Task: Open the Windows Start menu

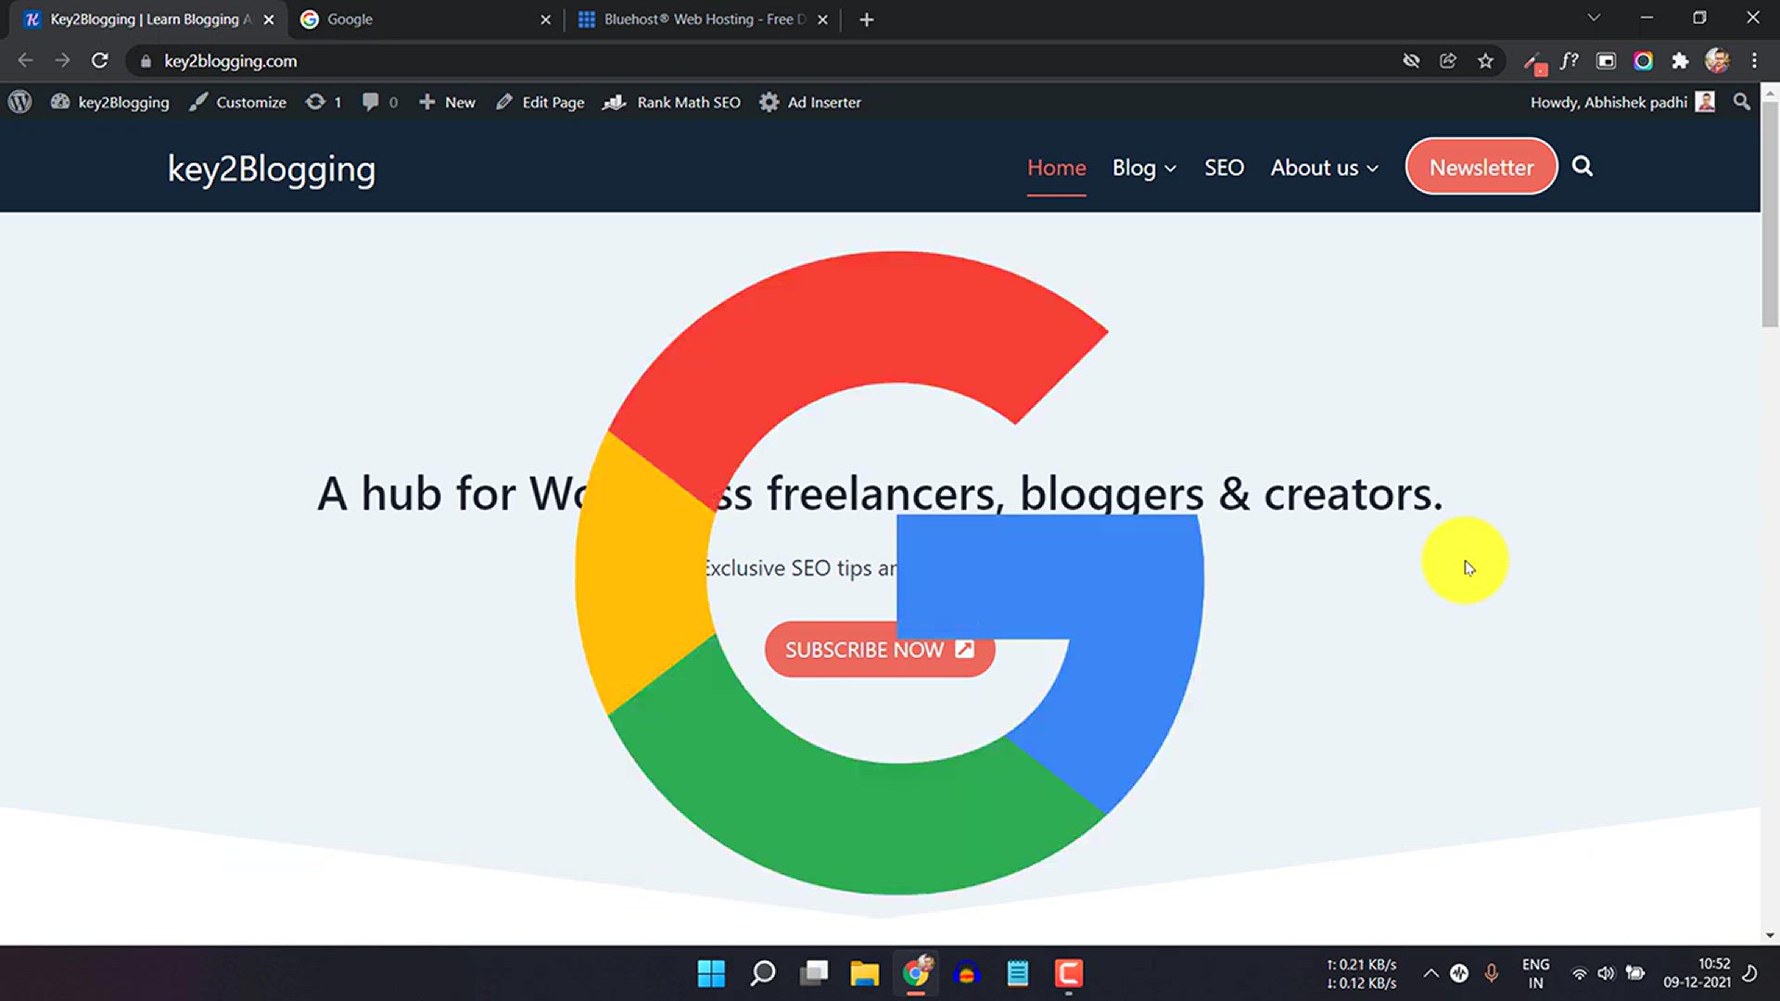Action: 711,973
